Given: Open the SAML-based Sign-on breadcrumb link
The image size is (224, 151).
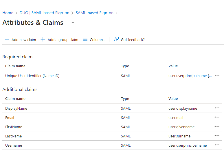Looking at the screenshot, I should coord(94,13).
